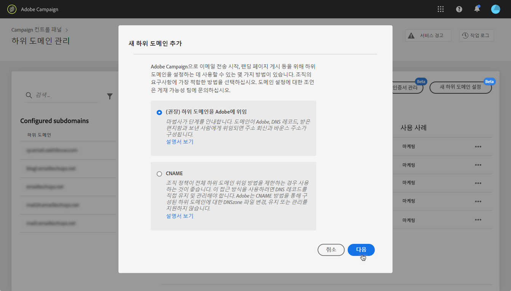Viewport: 511px width, 291px height.
Task: Click the 하위 도메인 관리 page title
Action: [41, 41]
